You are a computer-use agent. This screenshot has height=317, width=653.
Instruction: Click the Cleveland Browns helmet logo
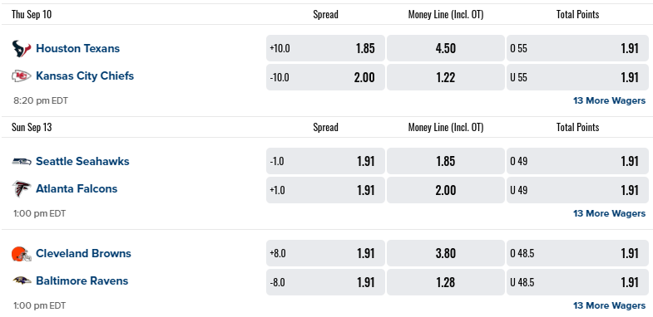click(x=22, y=254)
